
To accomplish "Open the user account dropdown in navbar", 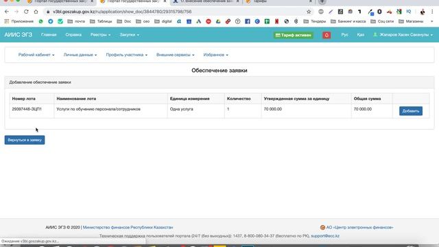I will (x=403, y=35).
